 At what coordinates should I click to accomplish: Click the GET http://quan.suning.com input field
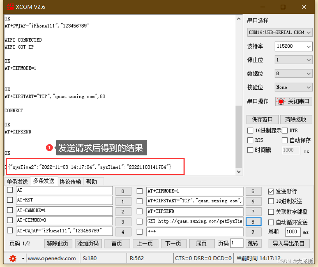tap(195, 221)
